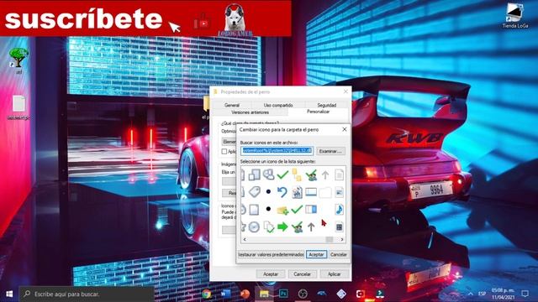Pick black dot beside the tag icon

268,192
